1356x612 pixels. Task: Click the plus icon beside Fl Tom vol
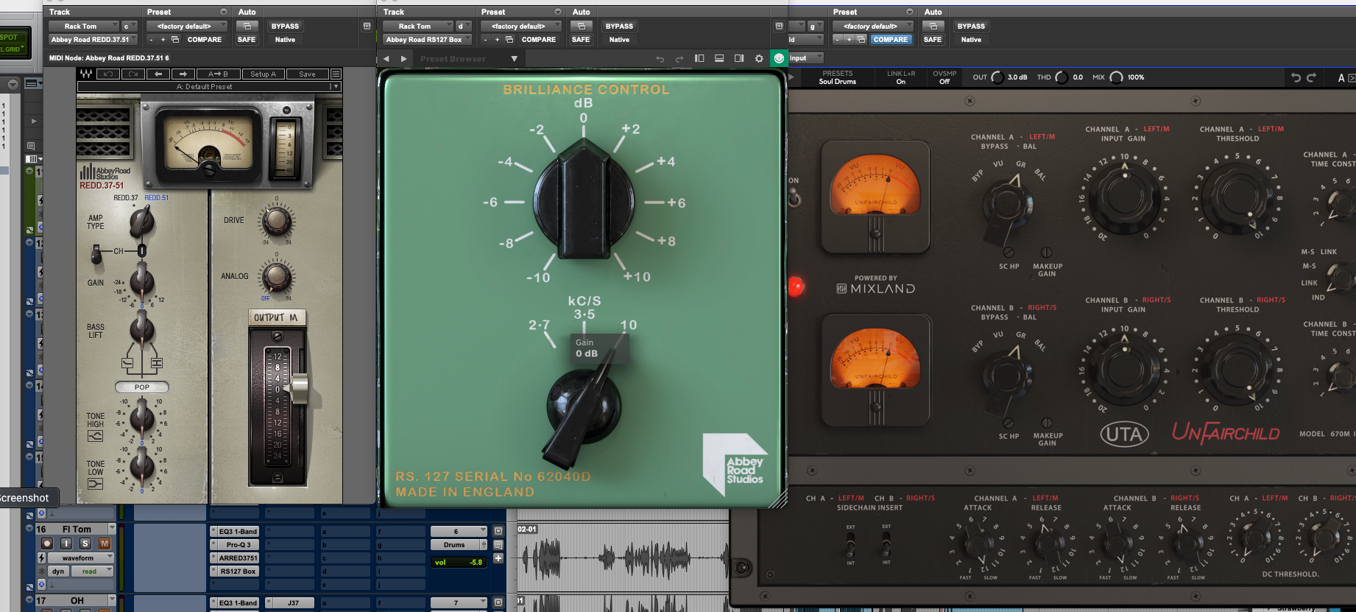click(498, 558)
